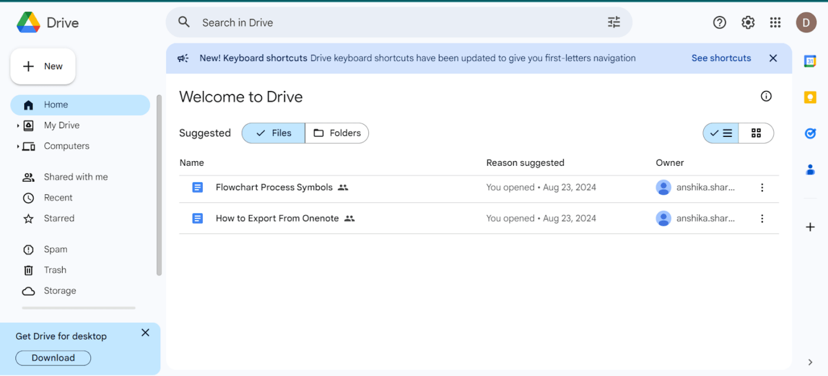Open Google Tasks side panel
Image resolution: width=828 pixels, height=376 pixels.
pos(810,133)
